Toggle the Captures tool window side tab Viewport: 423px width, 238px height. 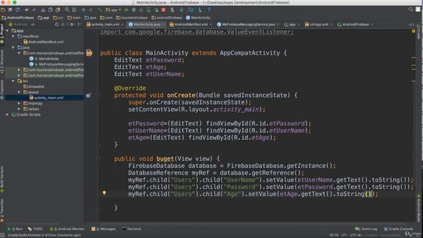click(x=2, y=89)
